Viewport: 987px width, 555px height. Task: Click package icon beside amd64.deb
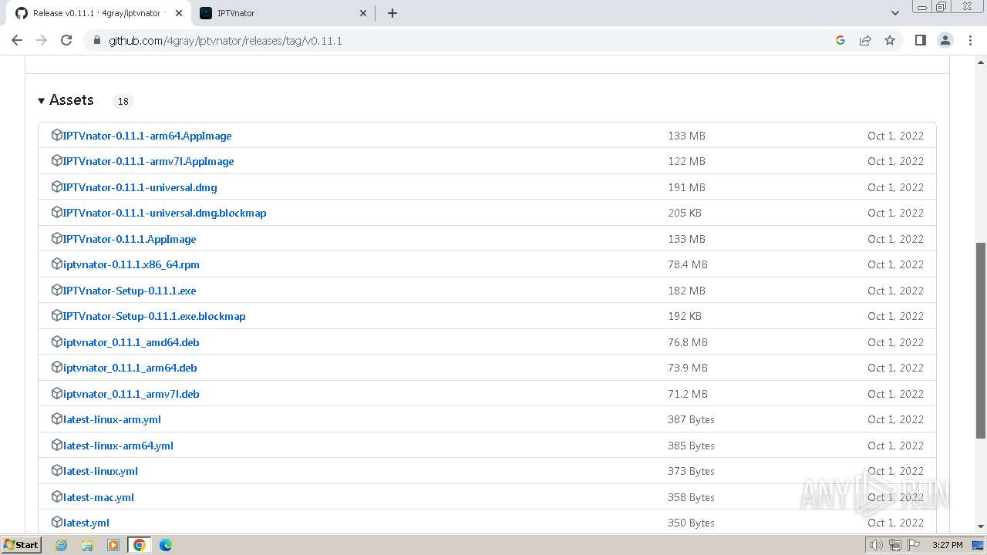56,341
